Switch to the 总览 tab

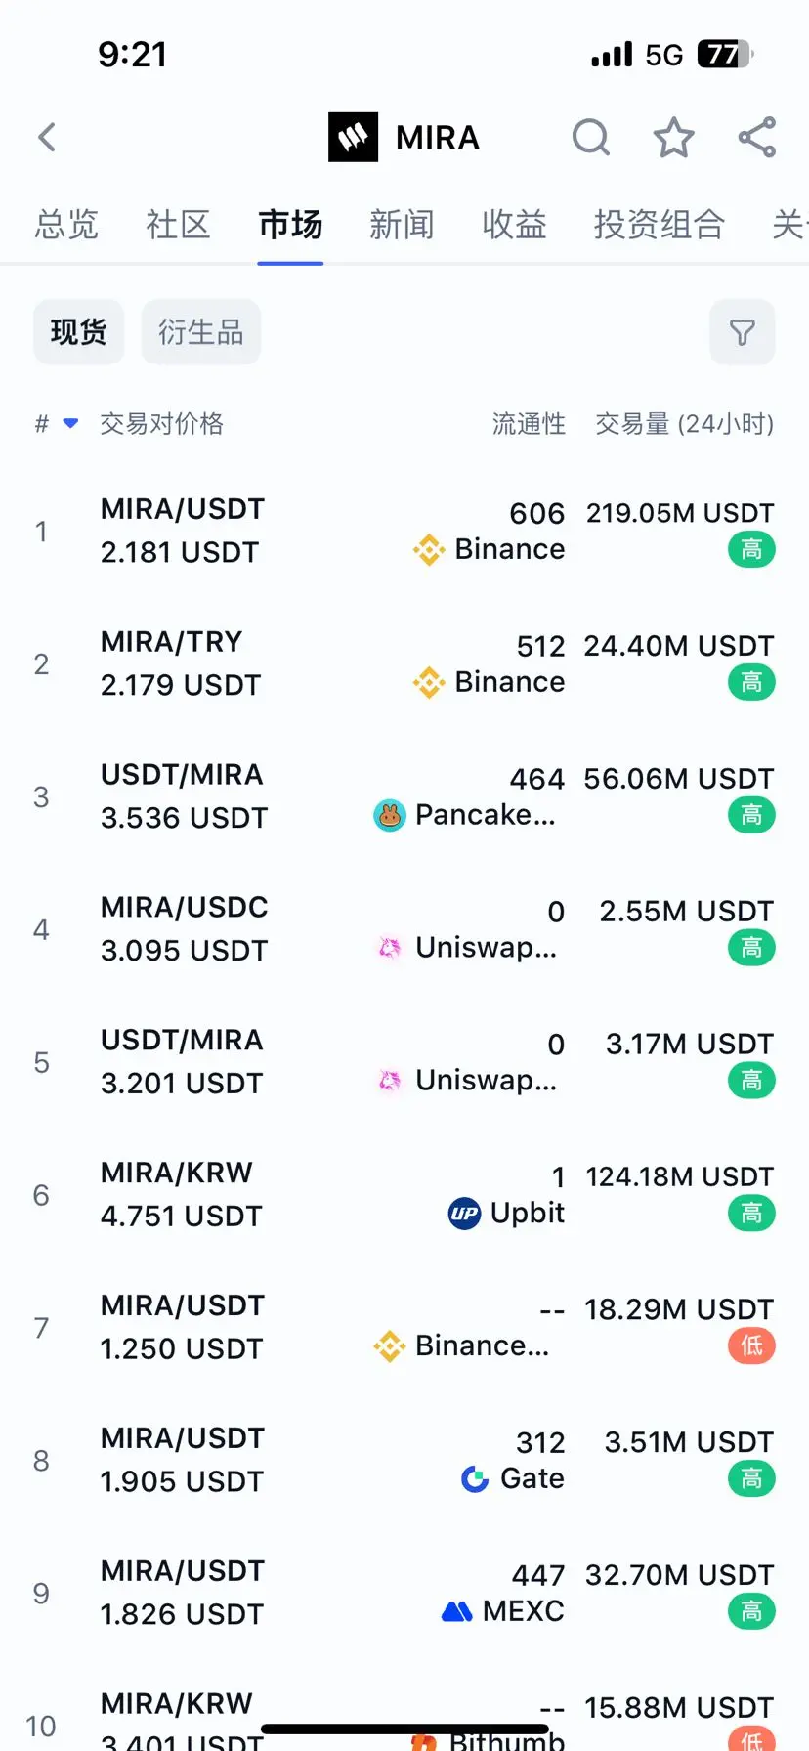click(x=66, y=225)
